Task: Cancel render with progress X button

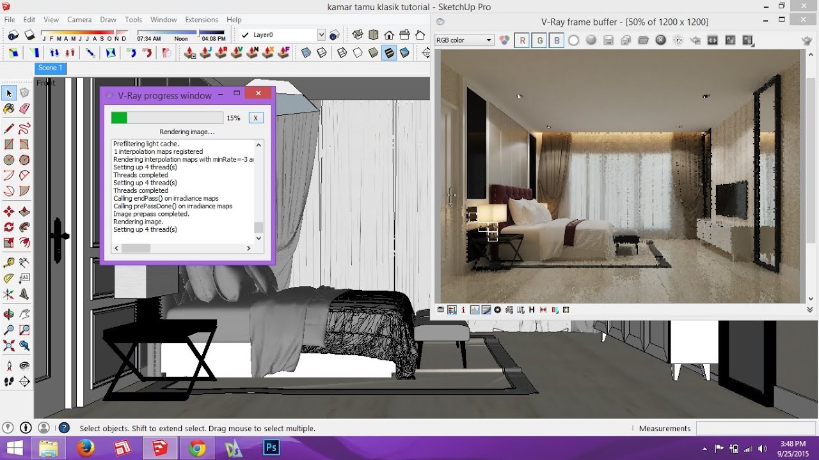Action: pos(255,118)
